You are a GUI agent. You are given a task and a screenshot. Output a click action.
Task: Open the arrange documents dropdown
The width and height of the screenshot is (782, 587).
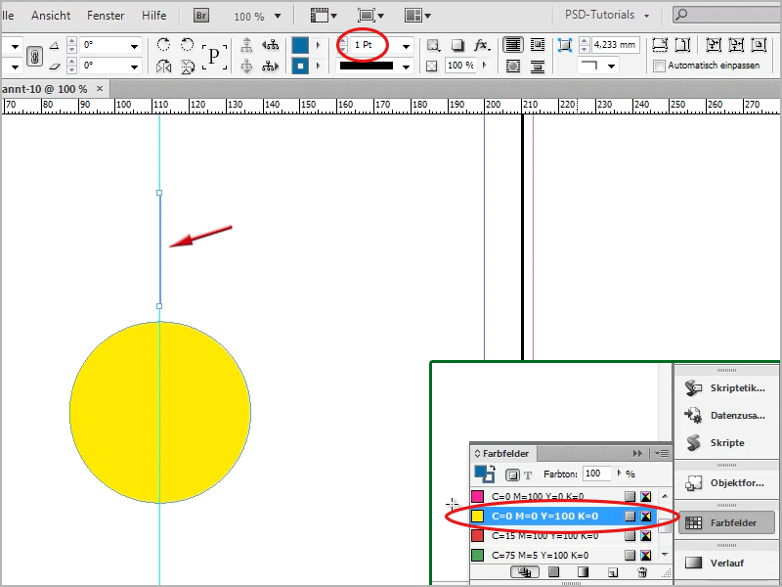[417, 16]
